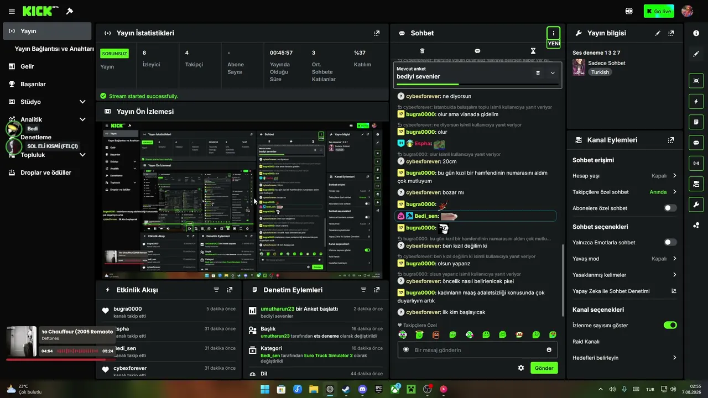Open Steam from the taskbar
This screenshot has width=708, height=398.
point(346,389)
